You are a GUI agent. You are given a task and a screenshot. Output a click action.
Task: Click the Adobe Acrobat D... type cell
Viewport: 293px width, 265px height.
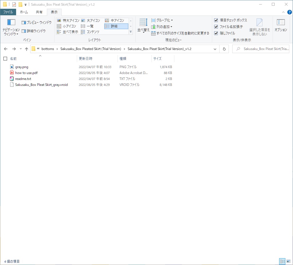point(134,73)
